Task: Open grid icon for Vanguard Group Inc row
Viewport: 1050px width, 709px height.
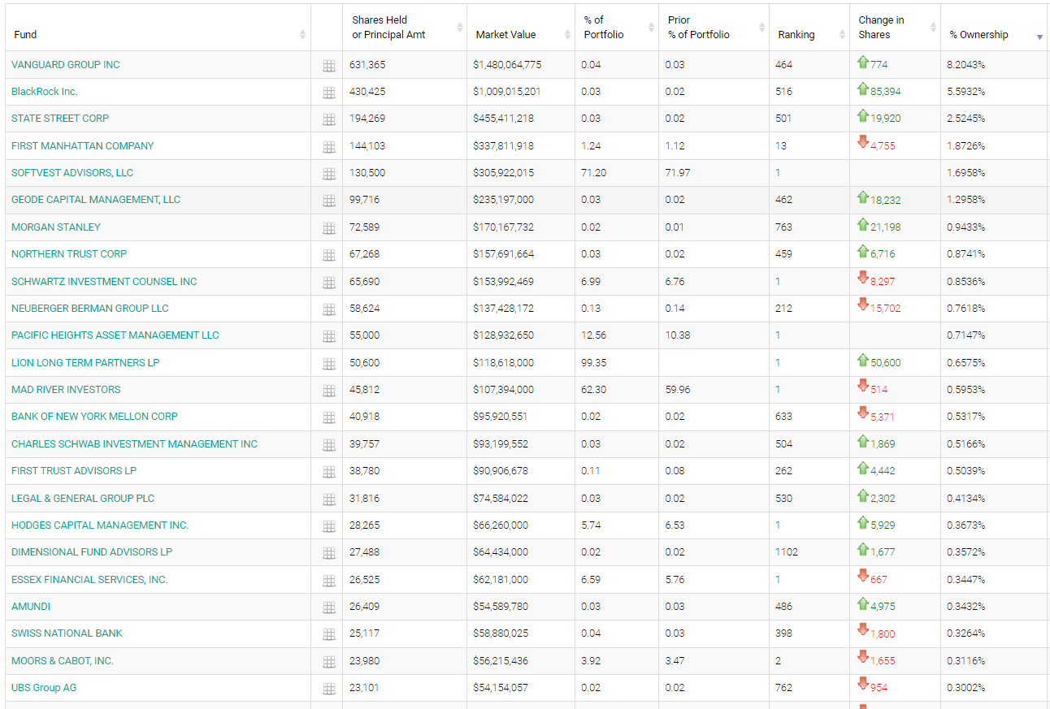Action: pos(329,66)
